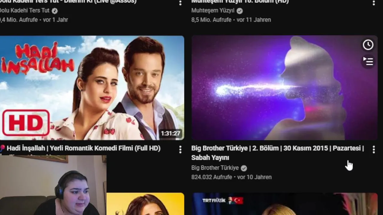This screenshot has height=215, width=383.
Task: Open Muhteşem Yüzyıl 16. Bölüm title
Action: click(x=240, y=2)
